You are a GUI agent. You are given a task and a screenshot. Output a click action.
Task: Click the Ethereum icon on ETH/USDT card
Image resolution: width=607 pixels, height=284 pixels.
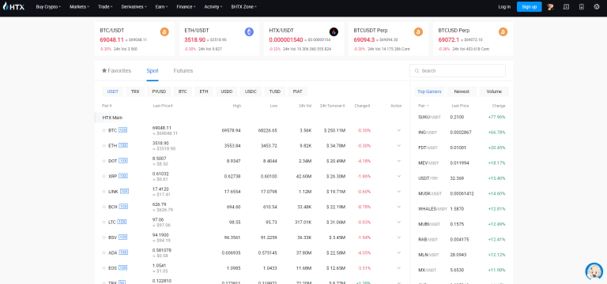[x=249, y=32]
